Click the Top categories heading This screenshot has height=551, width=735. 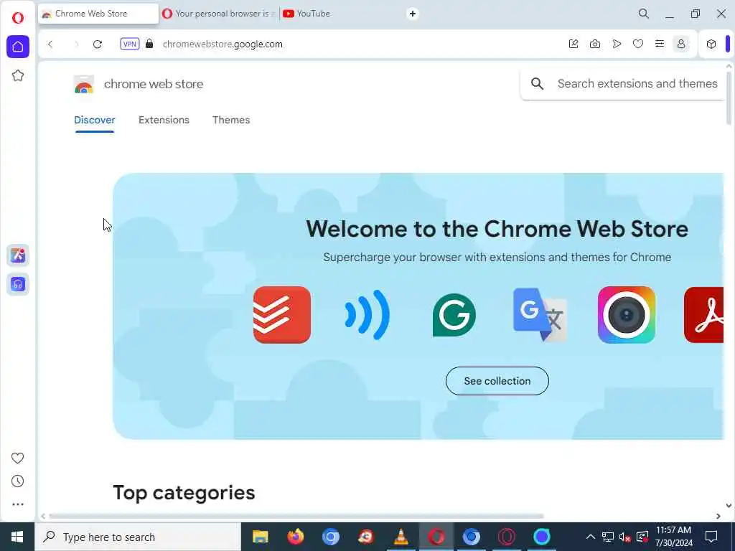pyautogui.click(x=184, y=492)
